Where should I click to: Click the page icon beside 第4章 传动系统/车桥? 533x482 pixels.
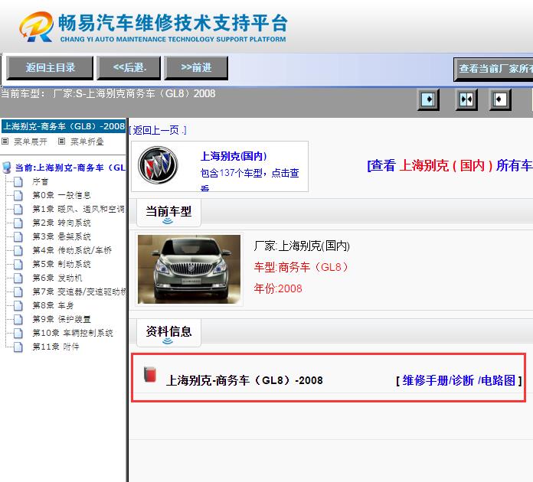pos(18,250)
